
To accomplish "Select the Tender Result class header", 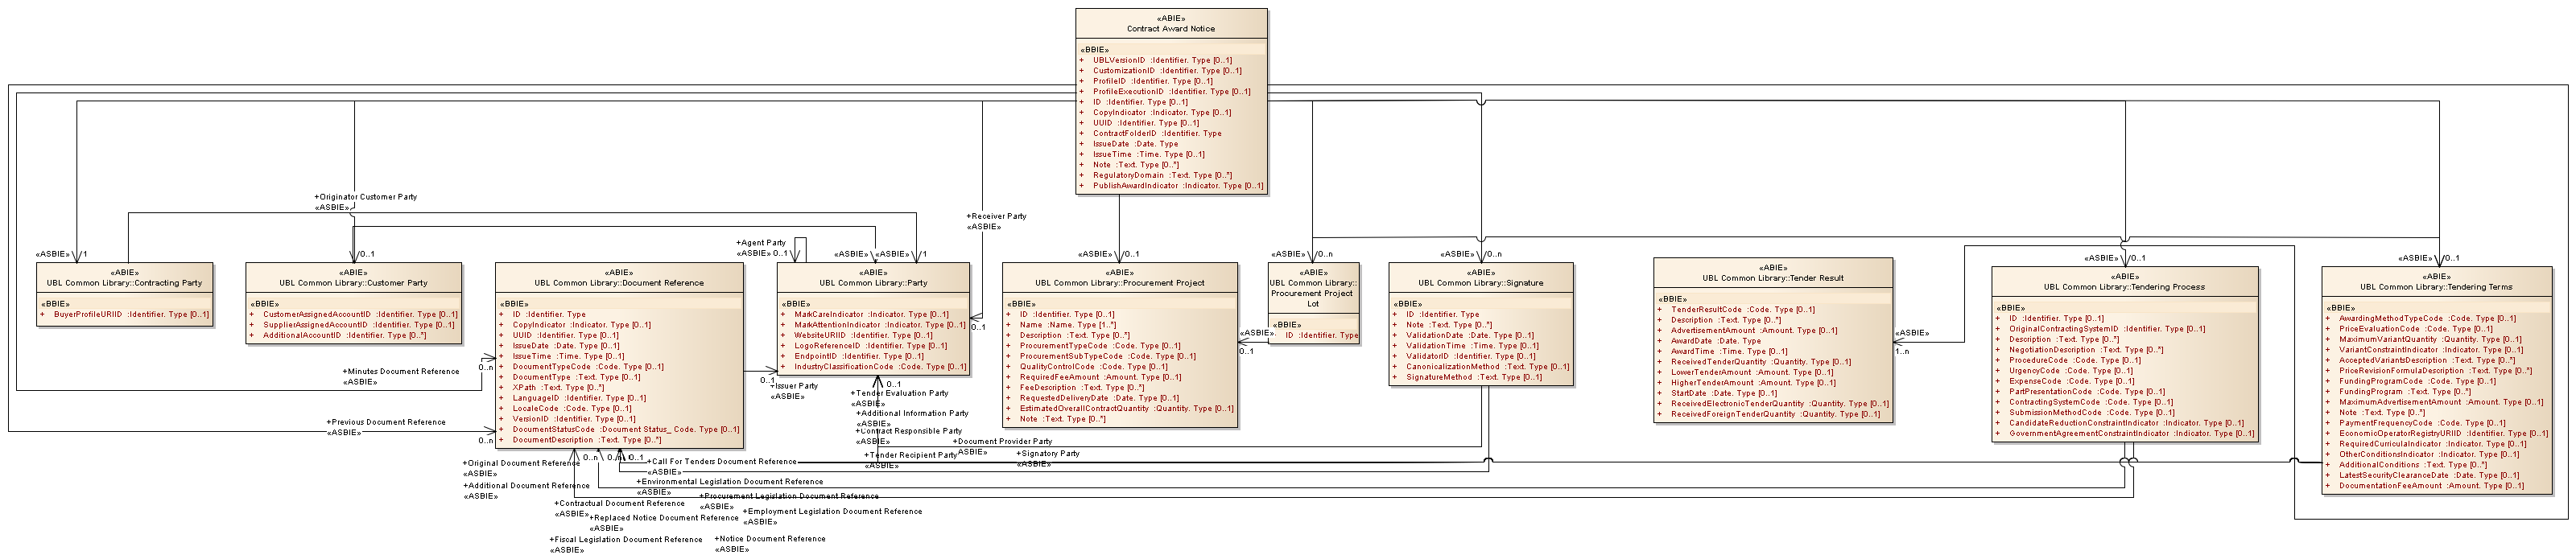I will [1772, 278].
